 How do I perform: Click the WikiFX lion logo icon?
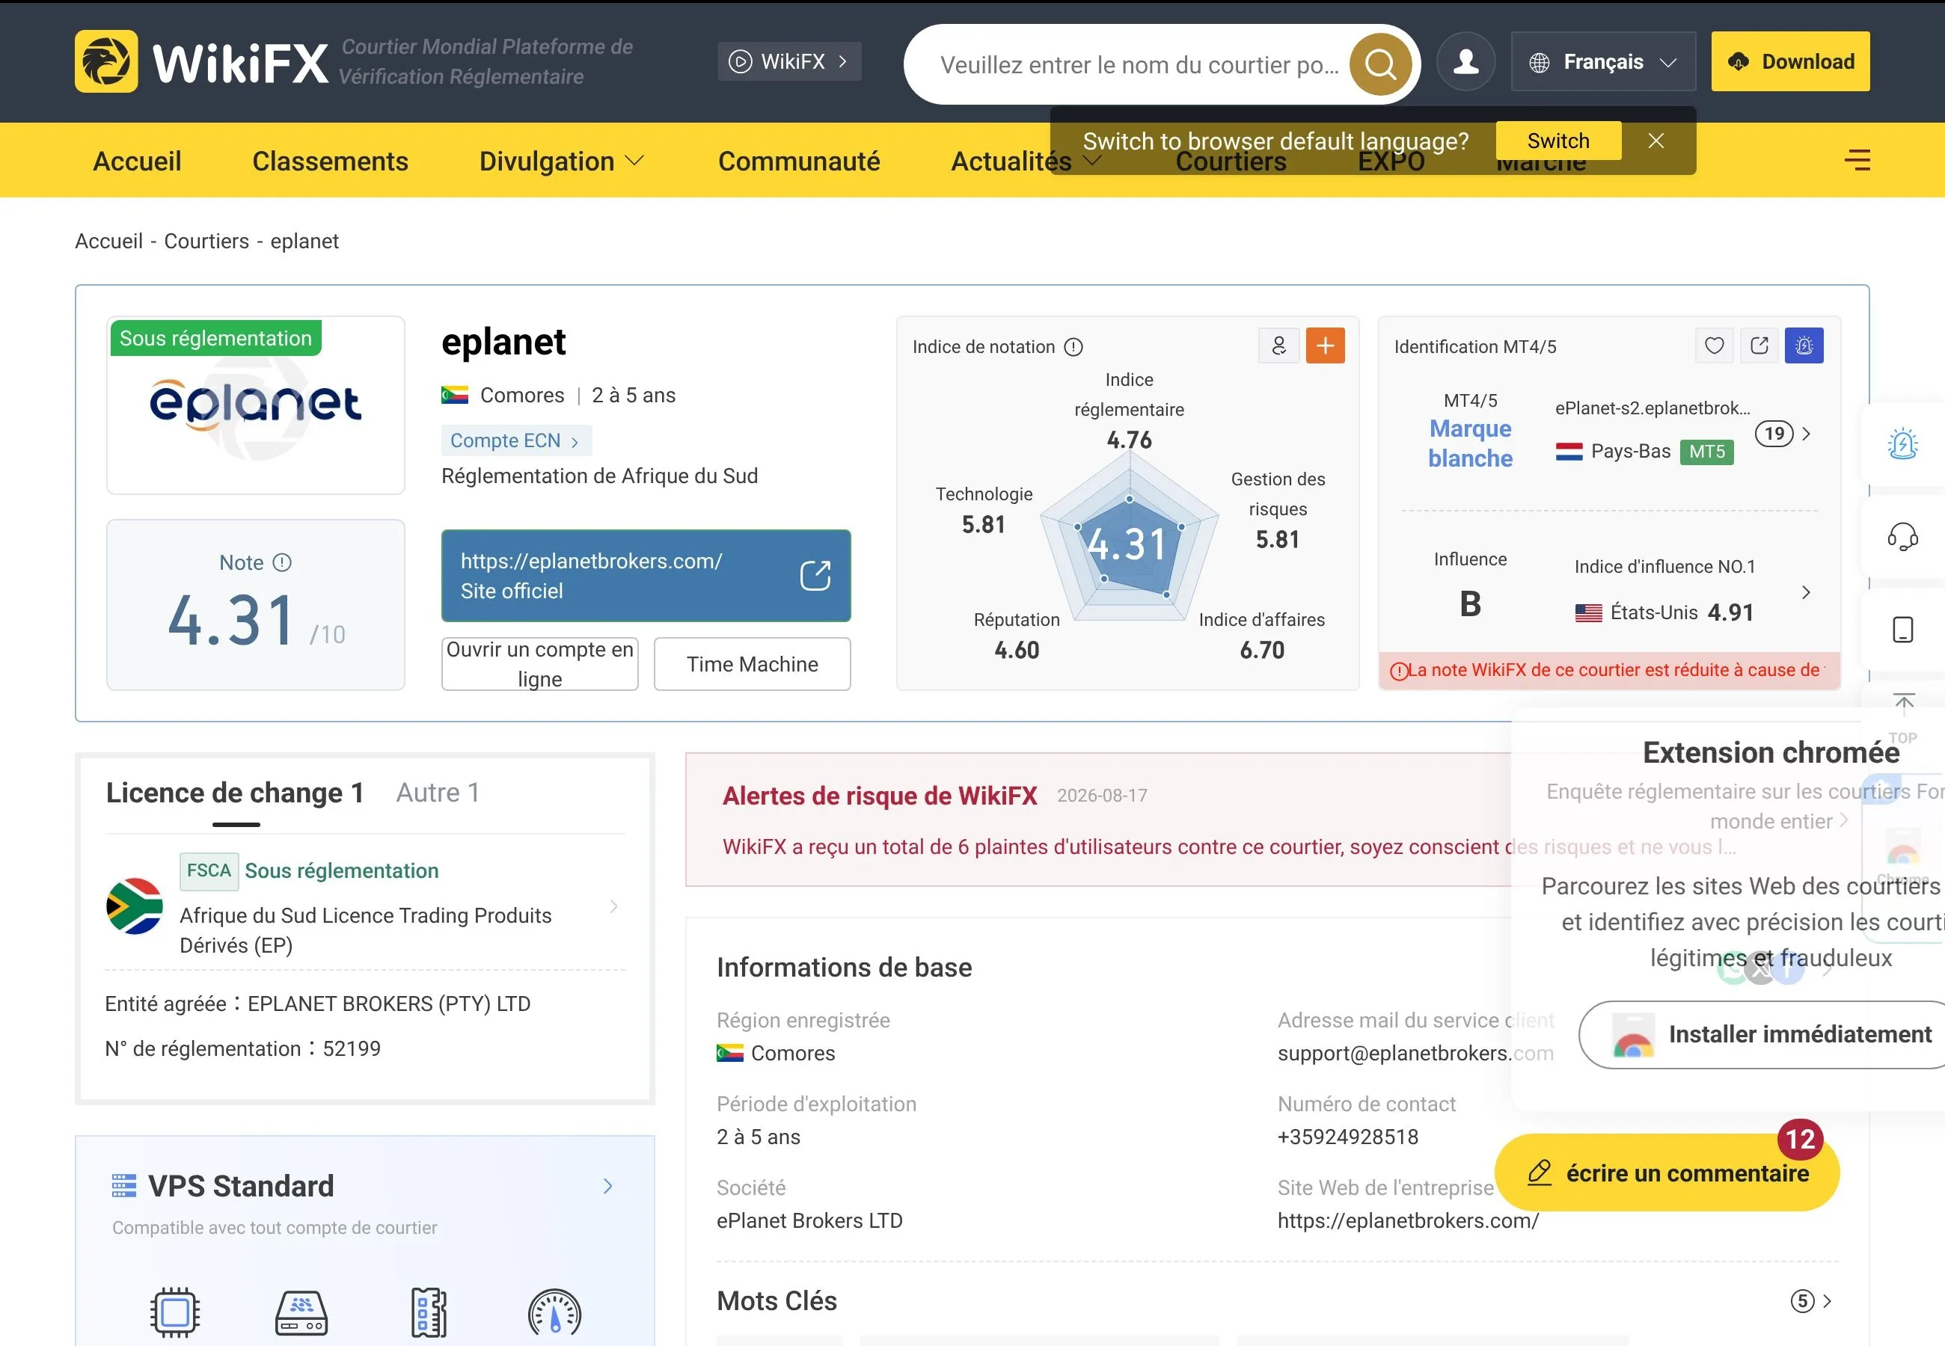pos(106,61)
